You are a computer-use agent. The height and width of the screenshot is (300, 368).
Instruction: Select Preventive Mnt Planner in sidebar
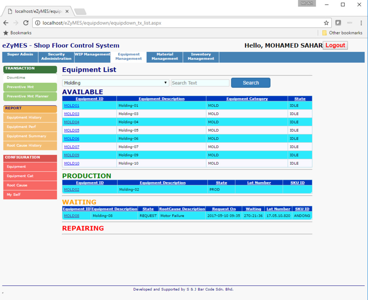[x=28, y=97]
